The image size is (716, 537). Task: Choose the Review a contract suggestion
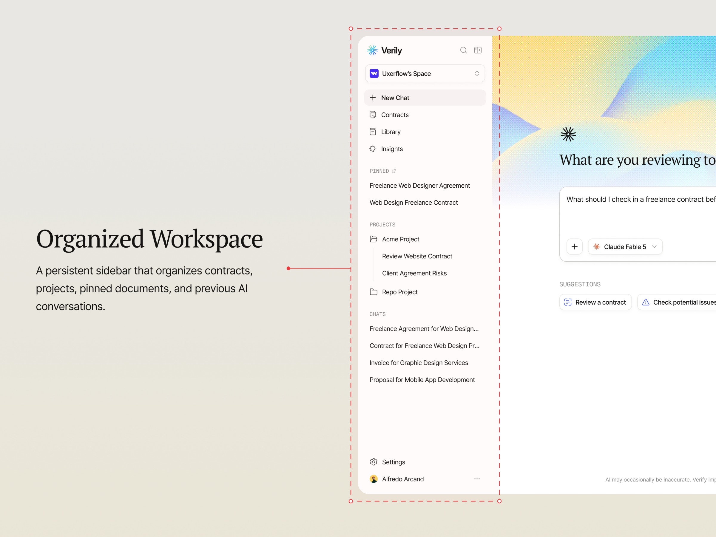(x=595, y=302)
